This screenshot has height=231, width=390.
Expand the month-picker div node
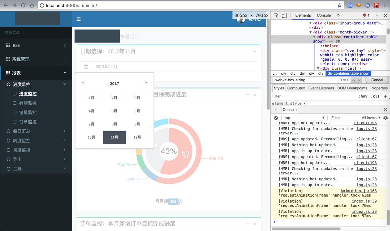click(x=311, y=32)
